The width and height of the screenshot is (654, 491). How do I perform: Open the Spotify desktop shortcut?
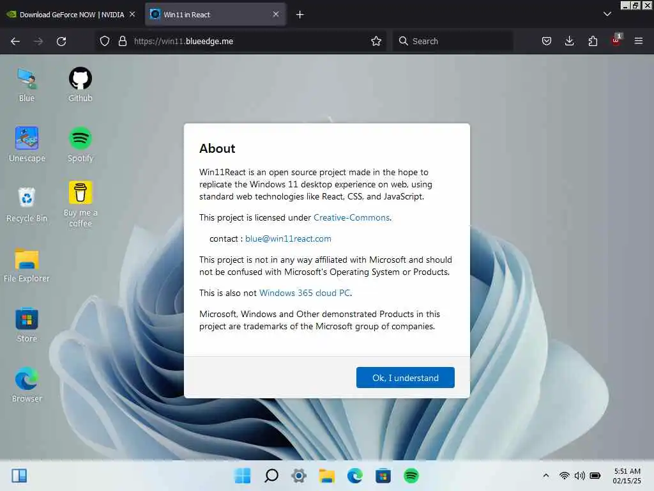point(80,144)
